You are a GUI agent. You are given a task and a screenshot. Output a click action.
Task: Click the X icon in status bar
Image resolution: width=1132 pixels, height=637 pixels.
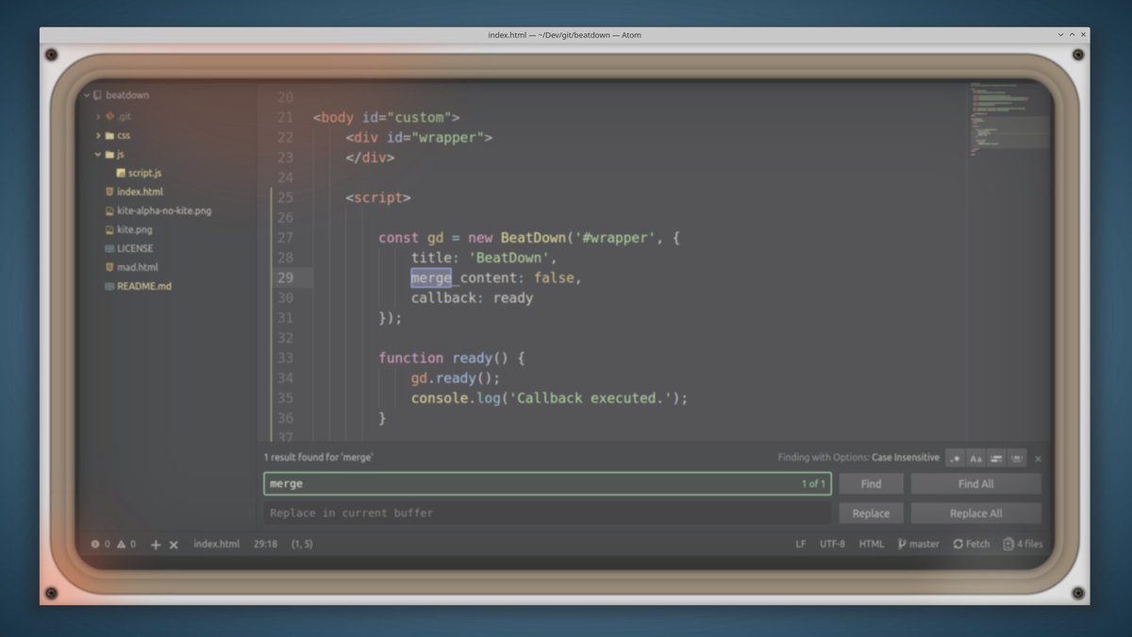tap(174, 545)
